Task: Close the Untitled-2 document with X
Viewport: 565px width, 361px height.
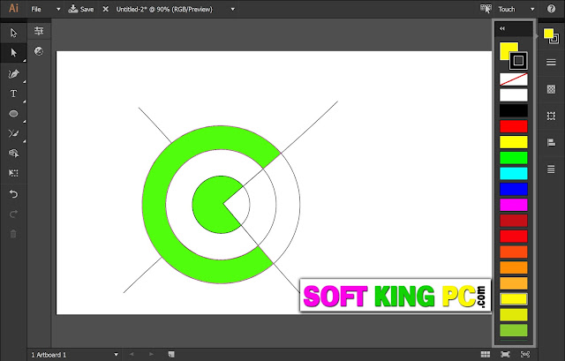Action: click(x=106, y=9)
